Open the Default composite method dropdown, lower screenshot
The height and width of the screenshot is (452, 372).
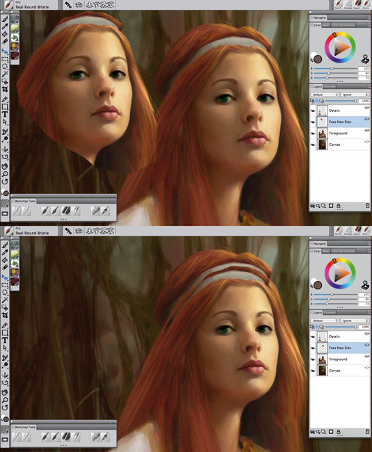point(325,321)
